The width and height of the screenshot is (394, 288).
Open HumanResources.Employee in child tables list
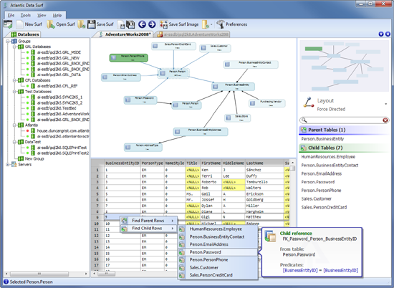coord(328,157)
